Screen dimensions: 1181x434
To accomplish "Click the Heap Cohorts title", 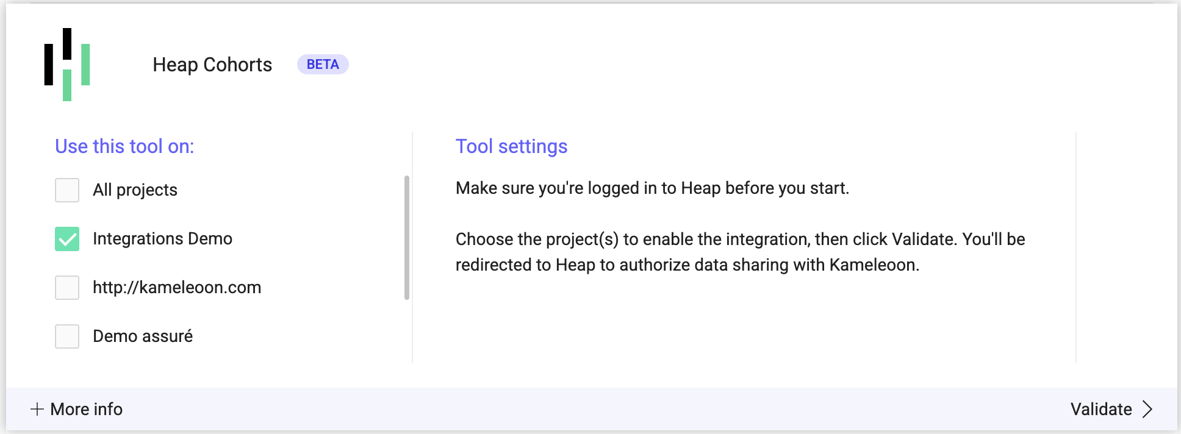I will click(x=212, y=65).
